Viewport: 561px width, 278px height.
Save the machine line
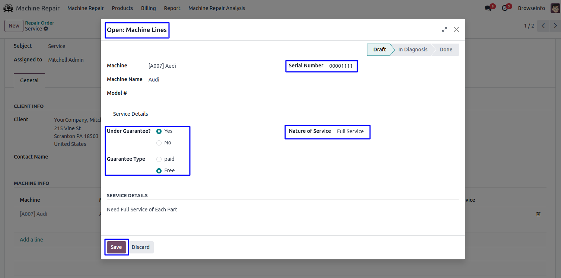116,247
